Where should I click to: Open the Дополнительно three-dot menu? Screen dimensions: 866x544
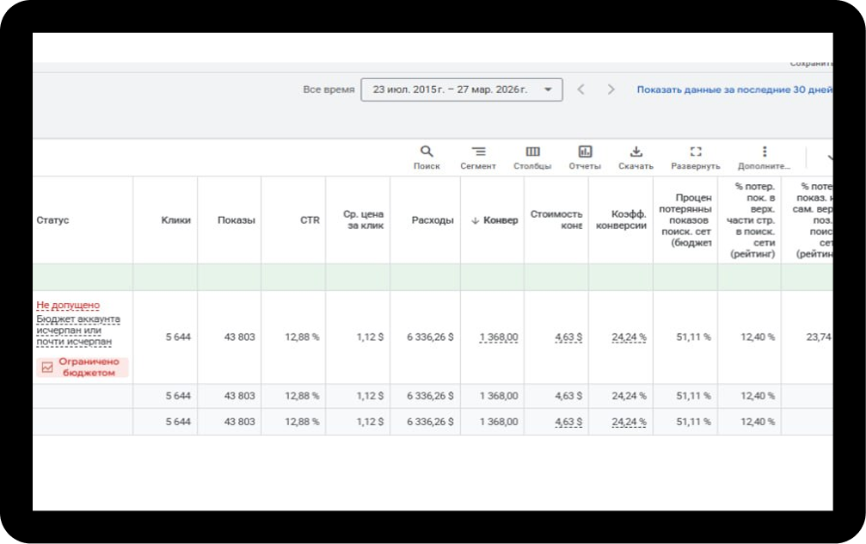[x=764, y=151]
